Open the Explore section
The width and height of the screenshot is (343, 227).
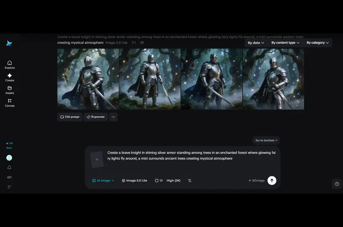tap(10, 65)
